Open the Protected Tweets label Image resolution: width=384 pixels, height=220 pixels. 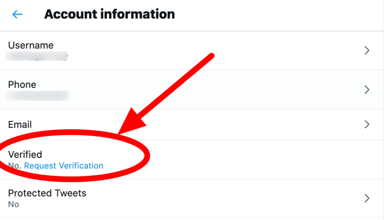(47, 193)
